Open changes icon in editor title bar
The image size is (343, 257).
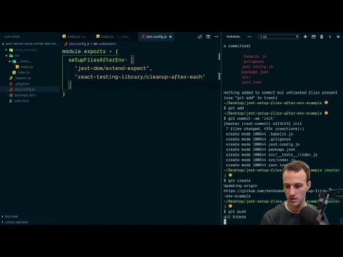[200, 36]
